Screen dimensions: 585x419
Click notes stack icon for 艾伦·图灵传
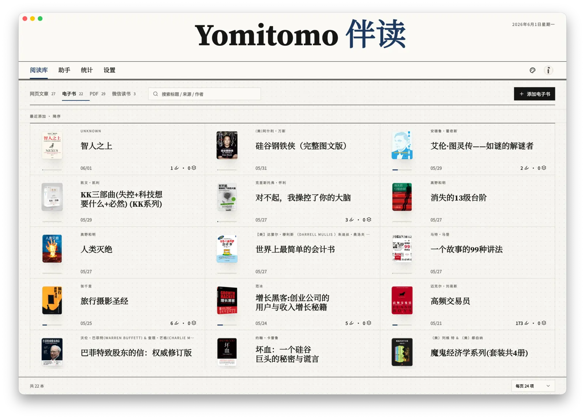(544, 168)
